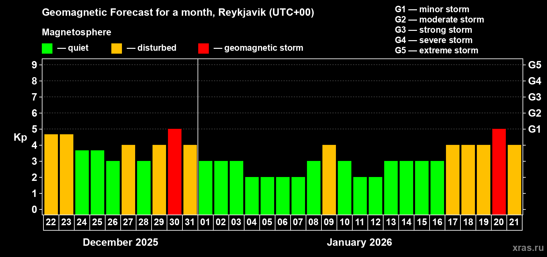547x257 pixels.
Task: Click date label 28 on the axis
Action: tap(144, 222)
